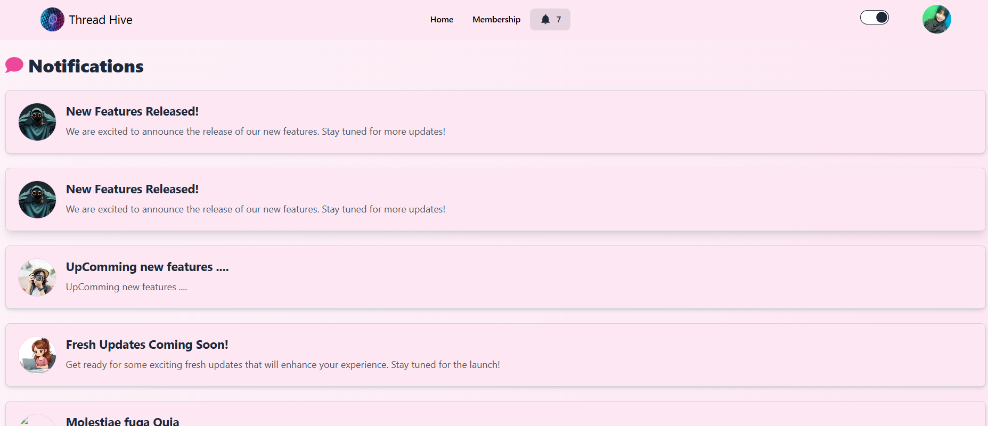The image size is (988, 426).
Task: Select the 'Get ready for some exciting fresh updates' text
Action: click(283, 365)
